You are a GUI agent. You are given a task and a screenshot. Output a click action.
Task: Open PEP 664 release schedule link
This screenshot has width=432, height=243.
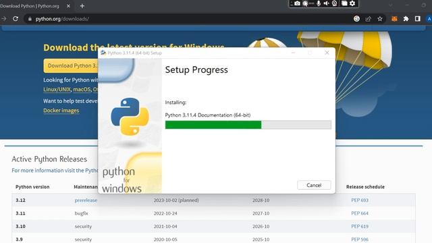click(360, 213)
